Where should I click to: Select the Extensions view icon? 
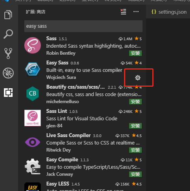tap(8, 93)
